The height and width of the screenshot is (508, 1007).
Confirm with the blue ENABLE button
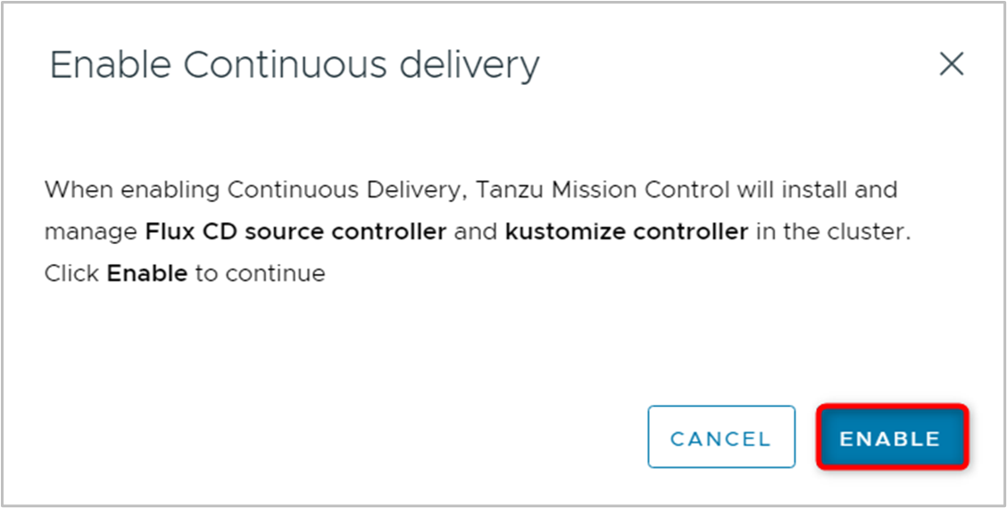click(x=892, y=437)
